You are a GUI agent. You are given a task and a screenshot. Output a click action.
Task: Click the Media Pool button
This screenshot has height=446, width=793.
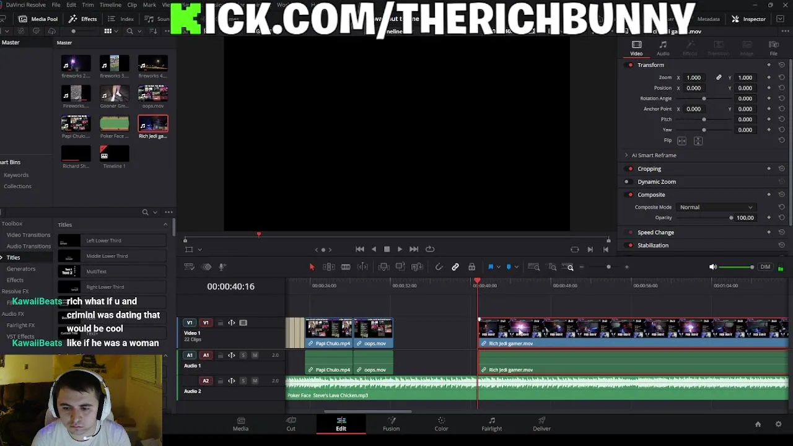click(38, 19)
